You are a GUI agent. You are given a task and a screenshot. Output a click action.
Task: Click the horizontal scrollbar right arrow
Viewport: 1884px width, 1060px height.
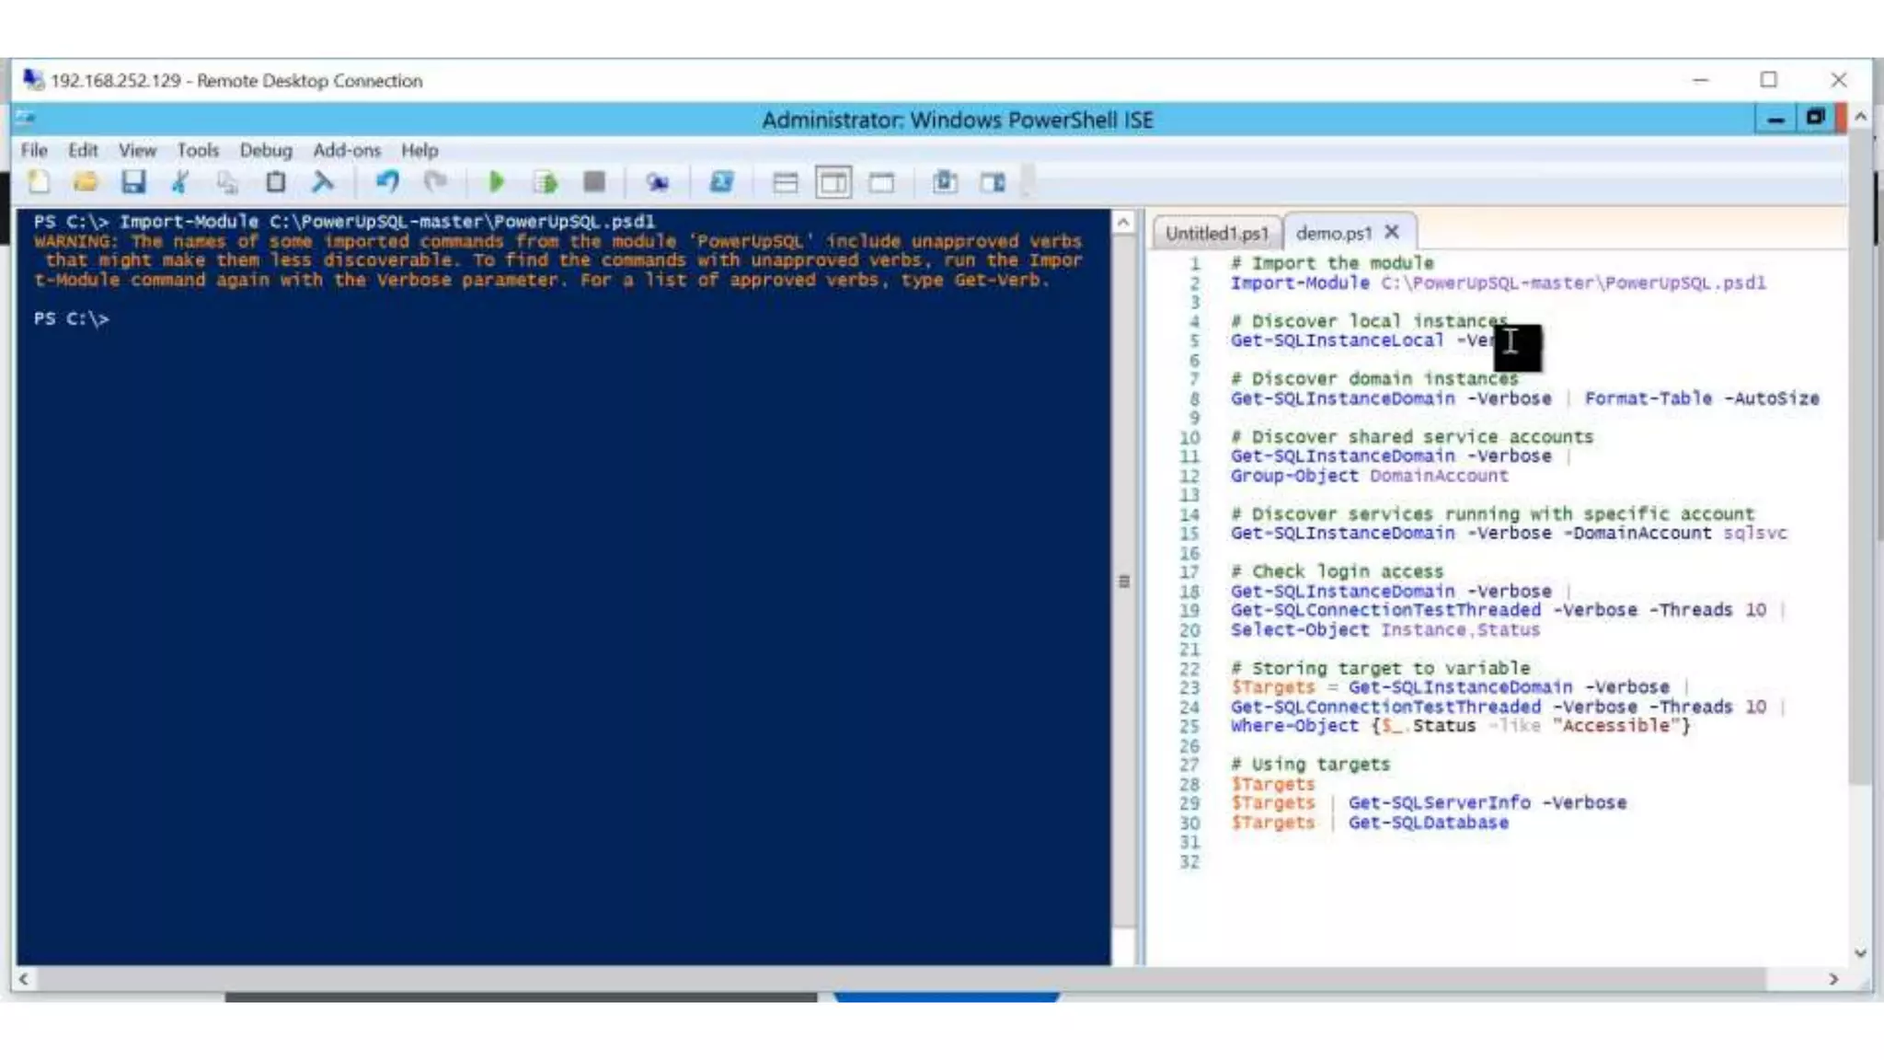[x=1832, y=979]
